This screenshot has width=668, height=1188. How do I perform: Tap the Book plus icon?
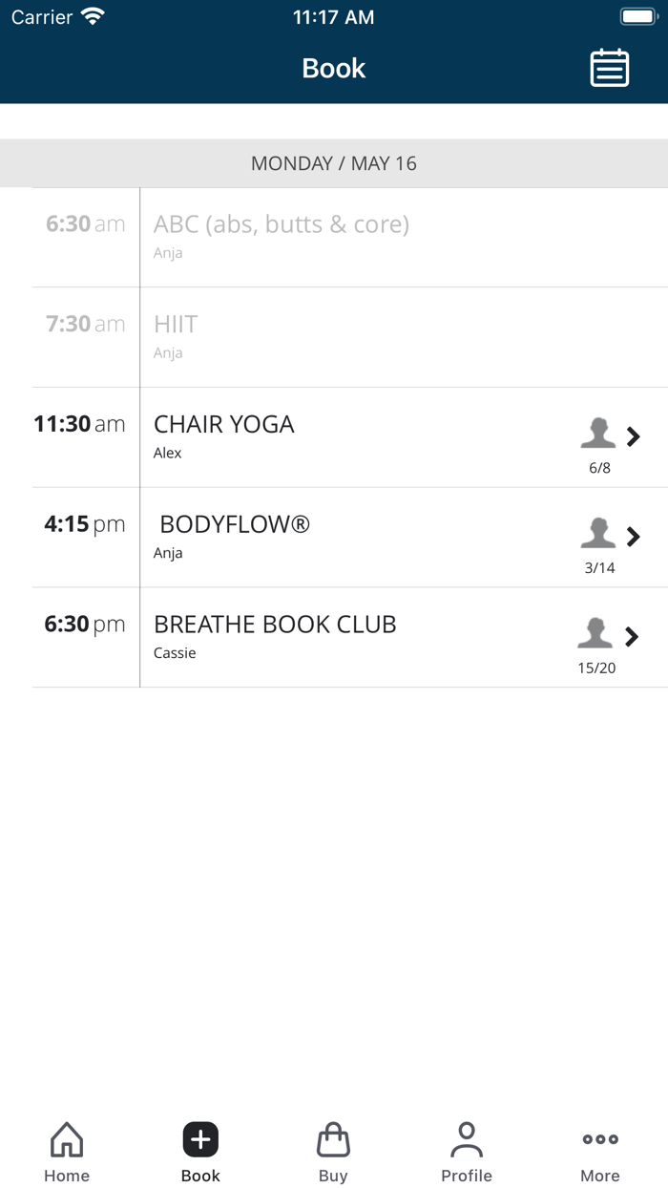tap(199, 1139)
